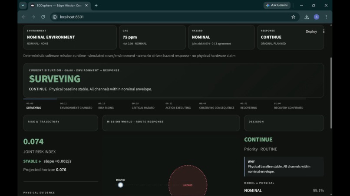Open the browser downloads icon
The height and width of the screenshot is (196, 350).
click(307, 17)
